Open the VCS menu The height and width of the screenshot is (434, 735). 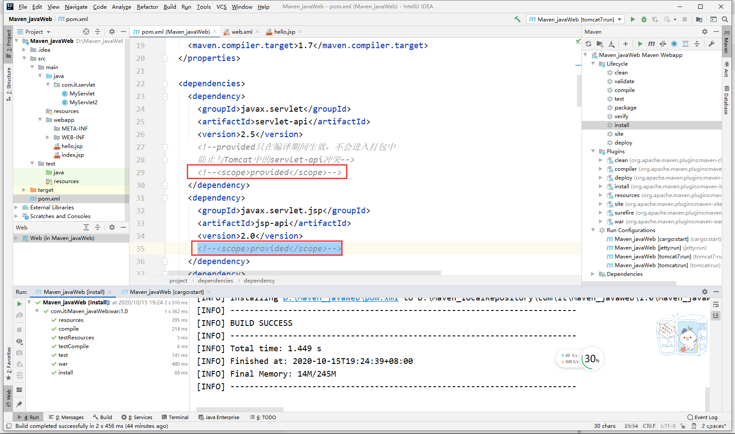tap(221, 7)
